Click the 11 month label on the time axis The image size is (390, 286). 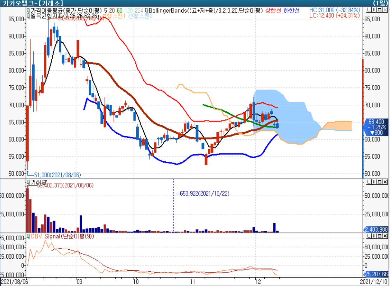193,282
